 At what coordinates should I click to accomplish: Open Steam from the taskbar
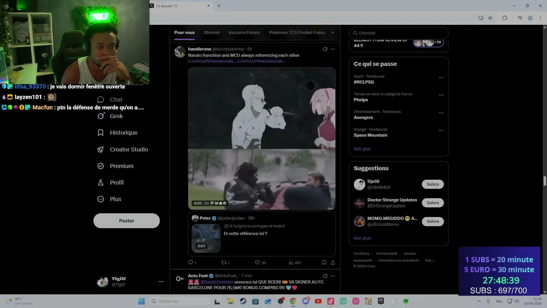click(x=242, y=301)
